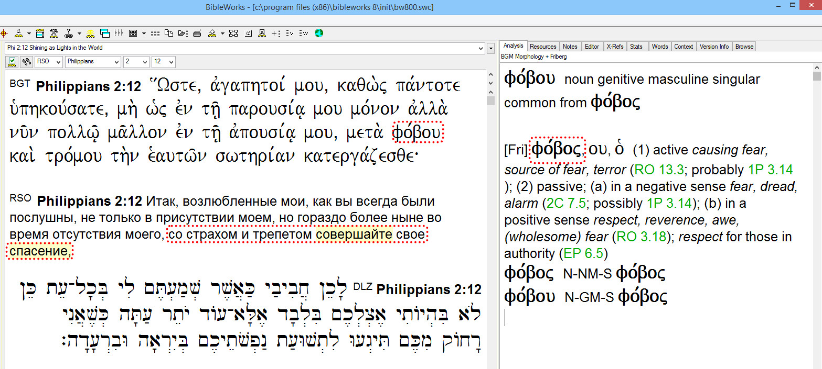Open the Words tab
The height and width of the screenshot is (369, 822).
[660, 47]
